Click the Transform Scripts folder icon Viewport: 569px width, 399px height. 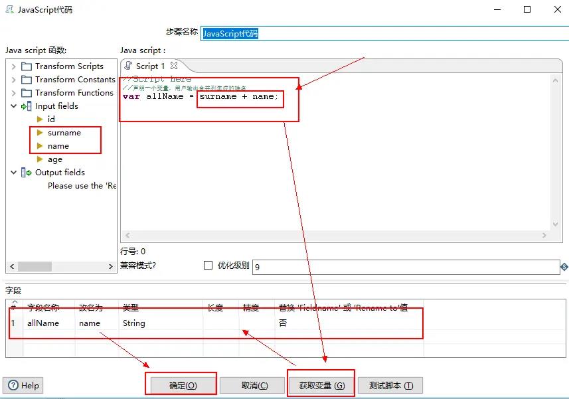tap(27, 66)
